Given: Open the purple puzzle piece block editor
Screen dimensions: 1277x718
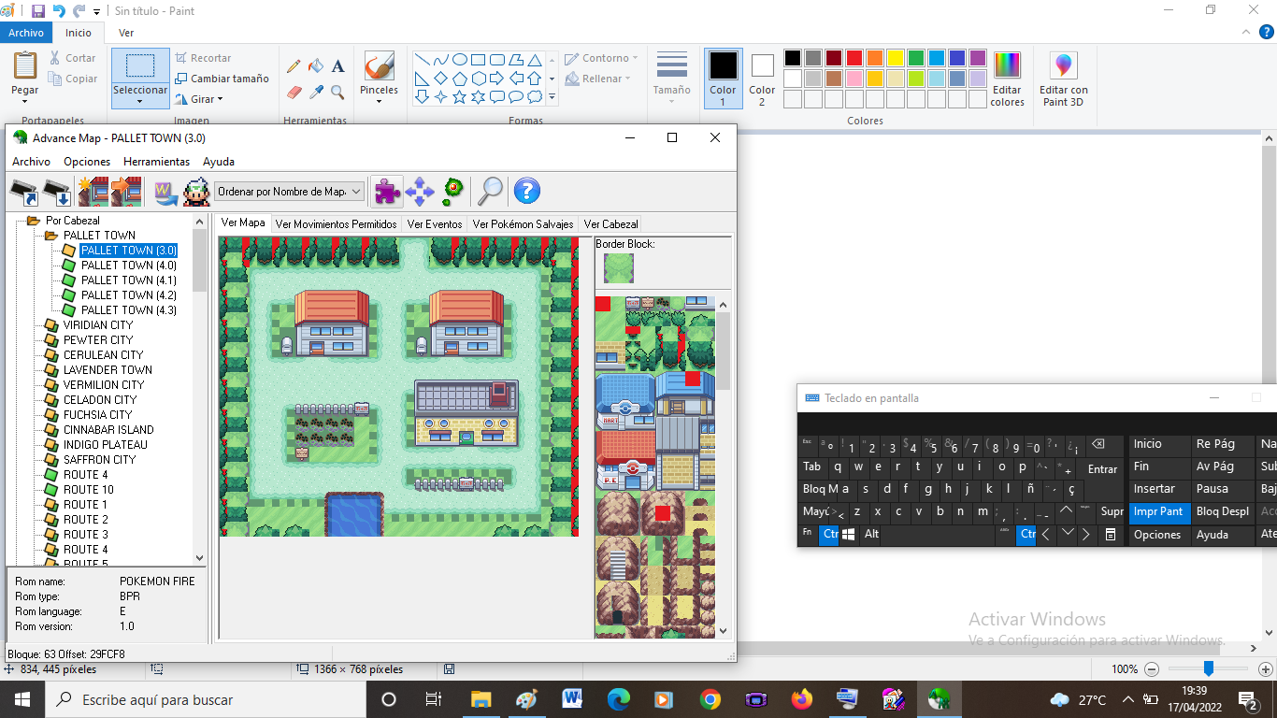Looking at the screenshot, I should [387, 192].
